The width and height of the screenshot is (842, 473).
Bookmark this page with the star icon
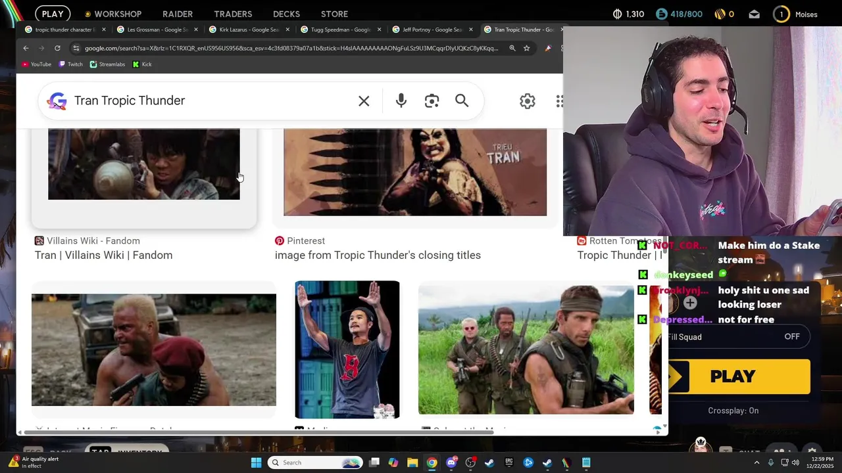point(526,48)
